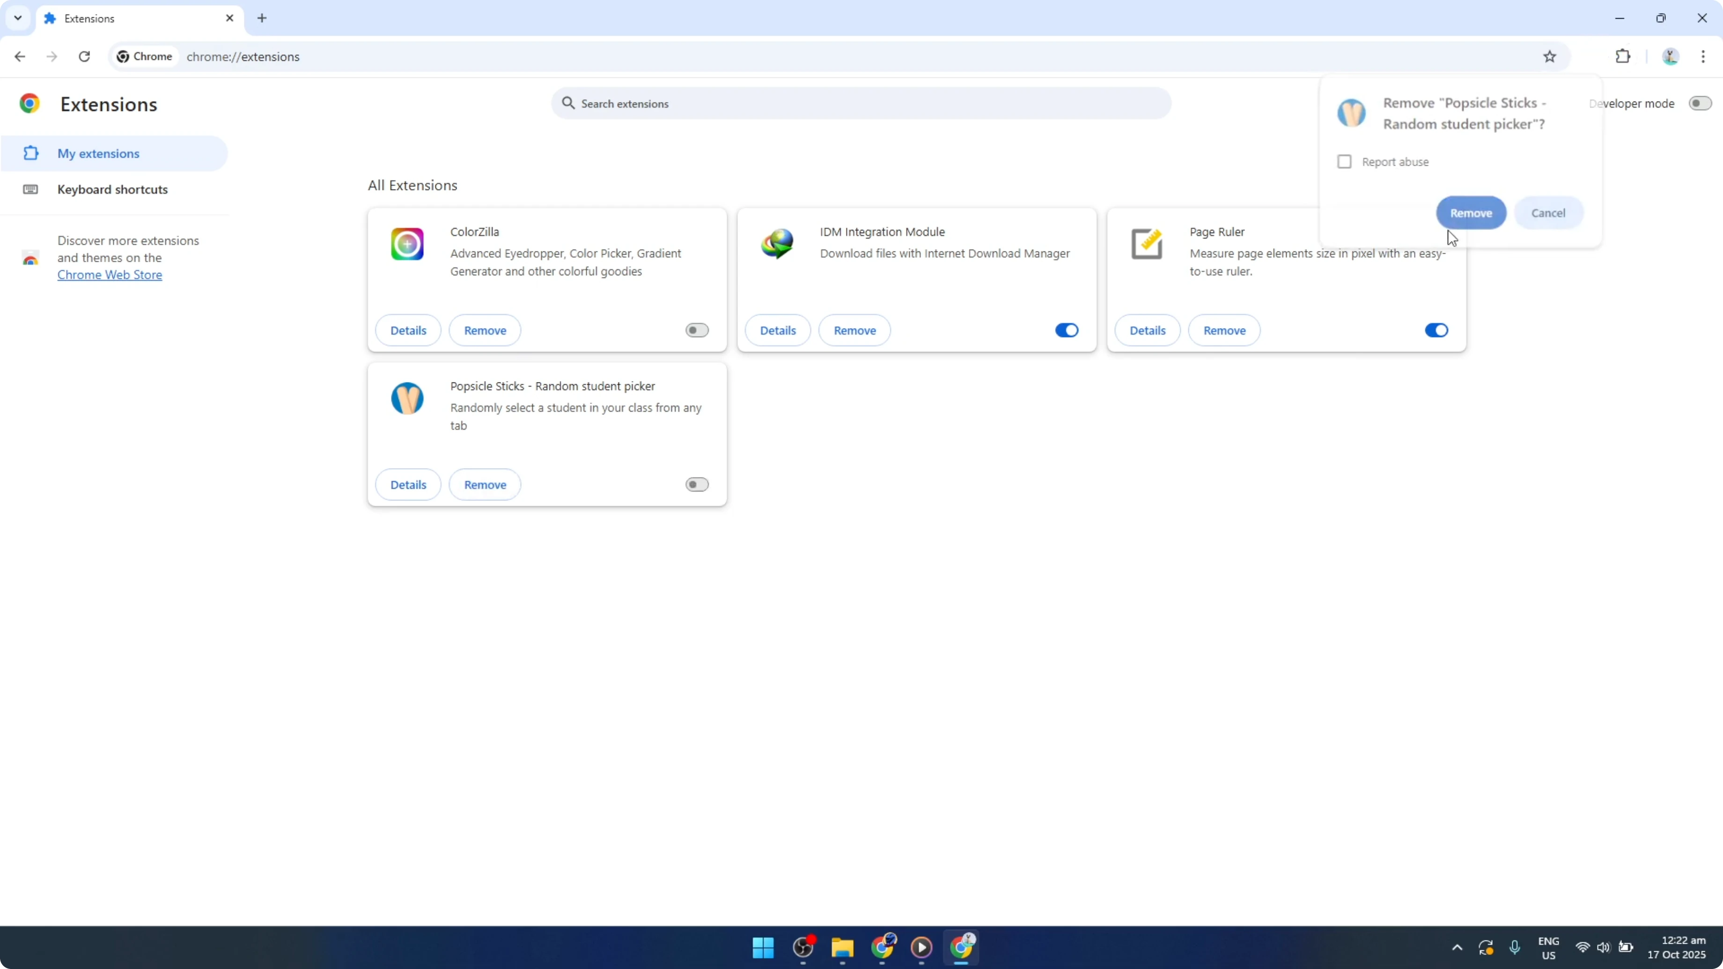The image size is (1723, 969).
Task: Open Chrome's three-dot menu
Action: tap(1704, 56)
